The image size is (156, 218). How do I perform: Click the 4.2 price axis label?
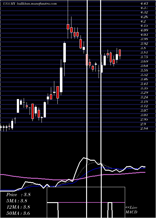click(143, 21)
